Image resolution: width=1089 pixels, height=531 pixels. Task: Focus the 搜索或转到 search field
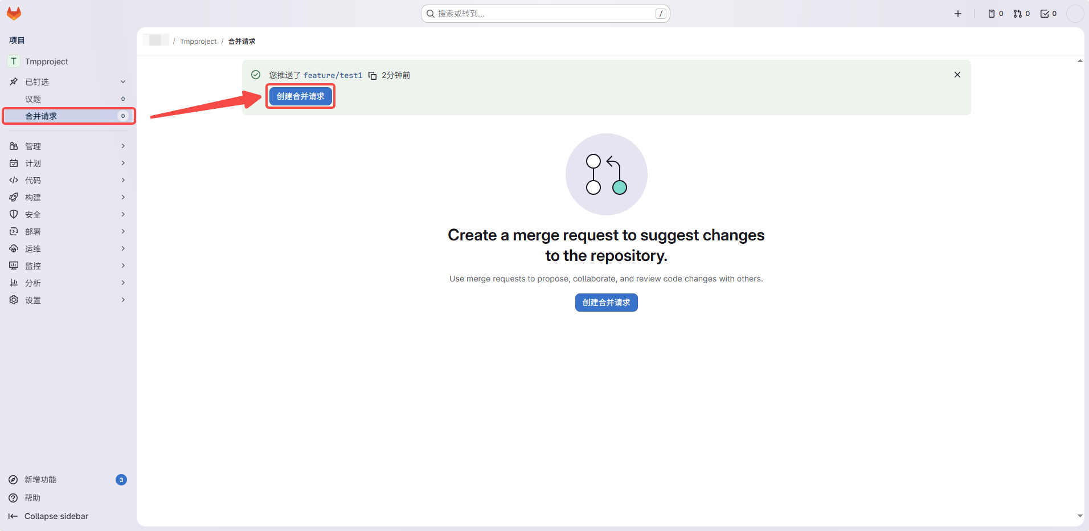[x=545, y=14]
